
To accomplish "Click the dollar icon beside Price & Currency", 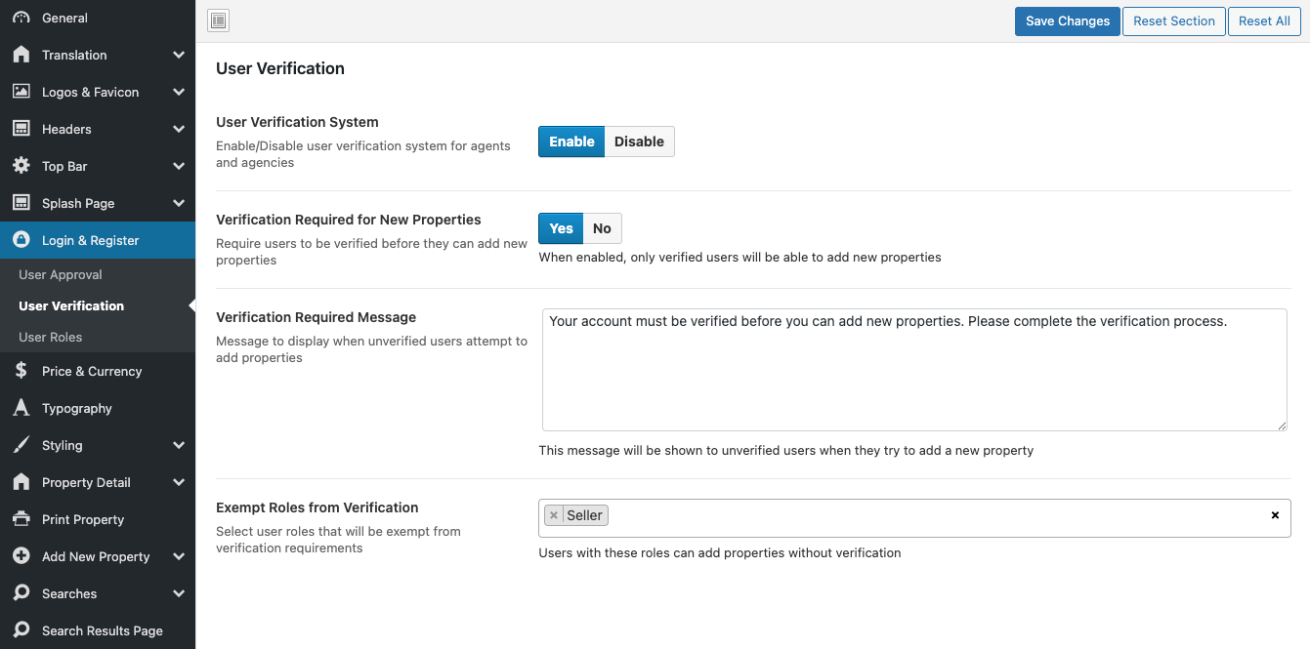I will pos(21,371).
